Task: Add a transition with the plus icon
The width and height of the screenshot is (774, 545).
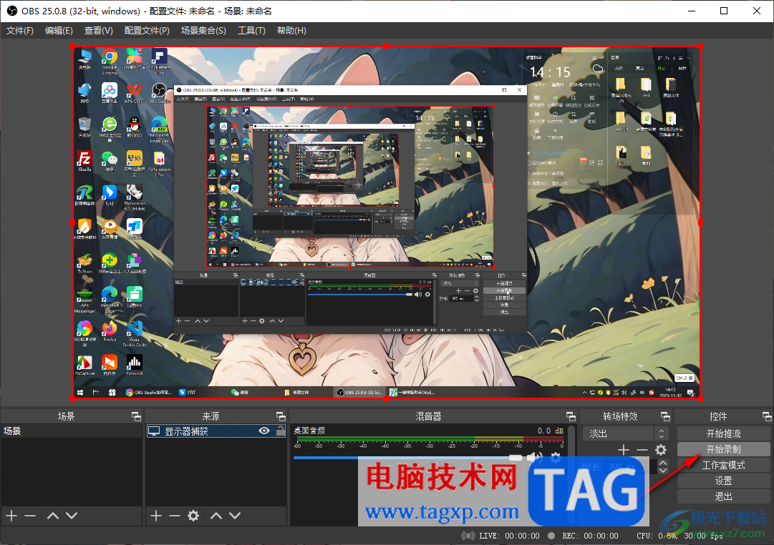Action: click(624, 450)
